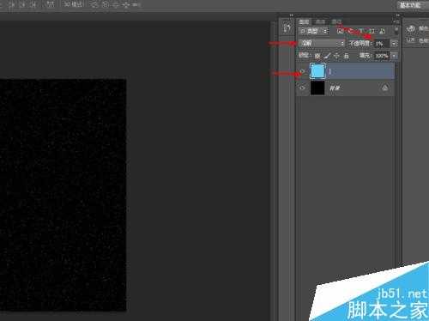This screenshot has height=321, width=429.
Task: Filter layers by pixel layers icon
Action: click(340, 31)
